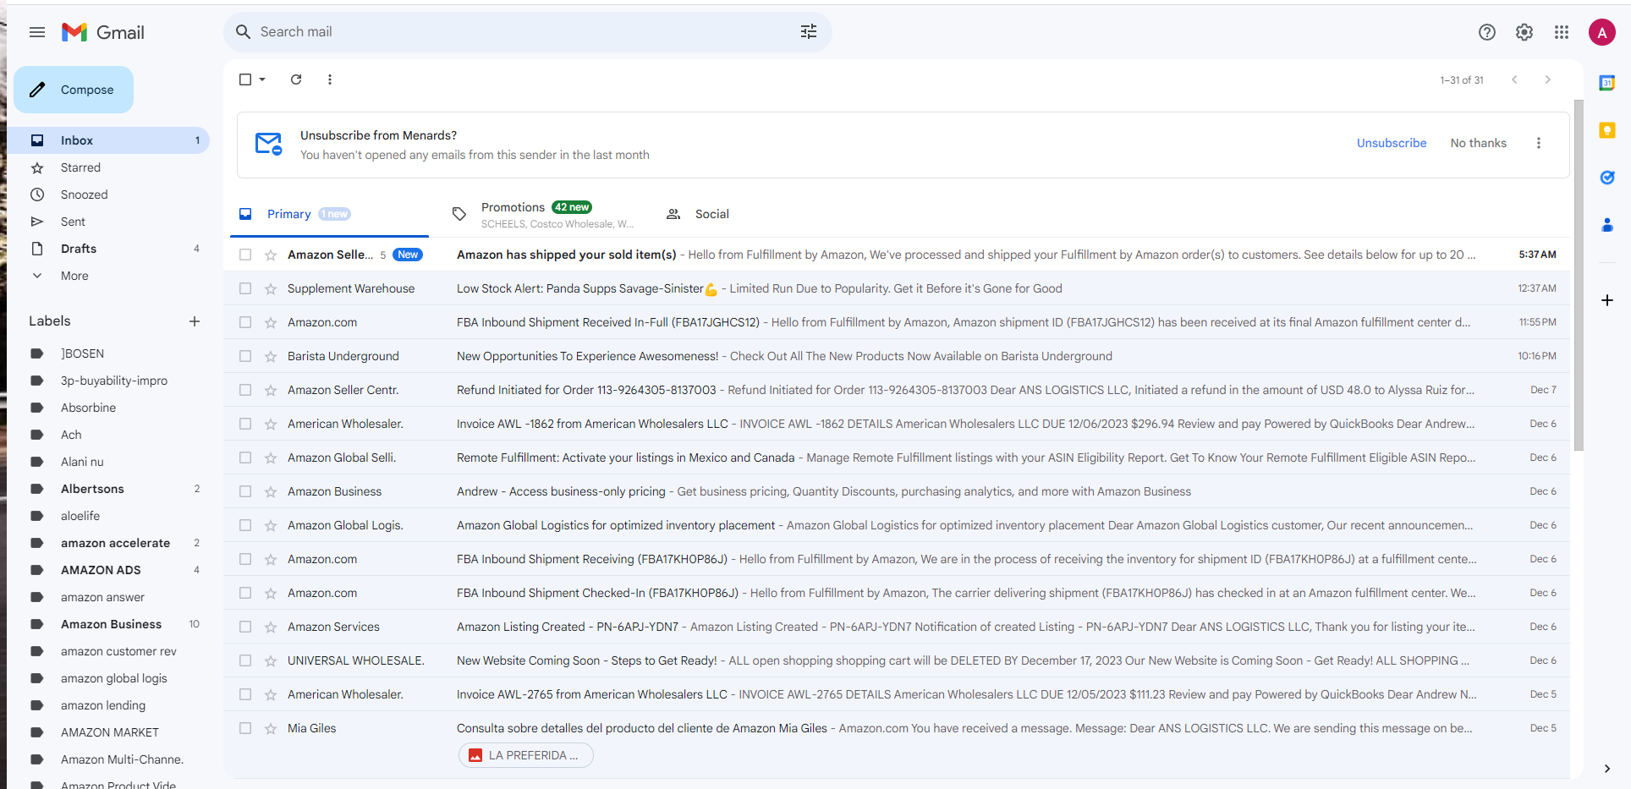Open the Google Account avatar

pyautogui.click(x=1602, y=33)
